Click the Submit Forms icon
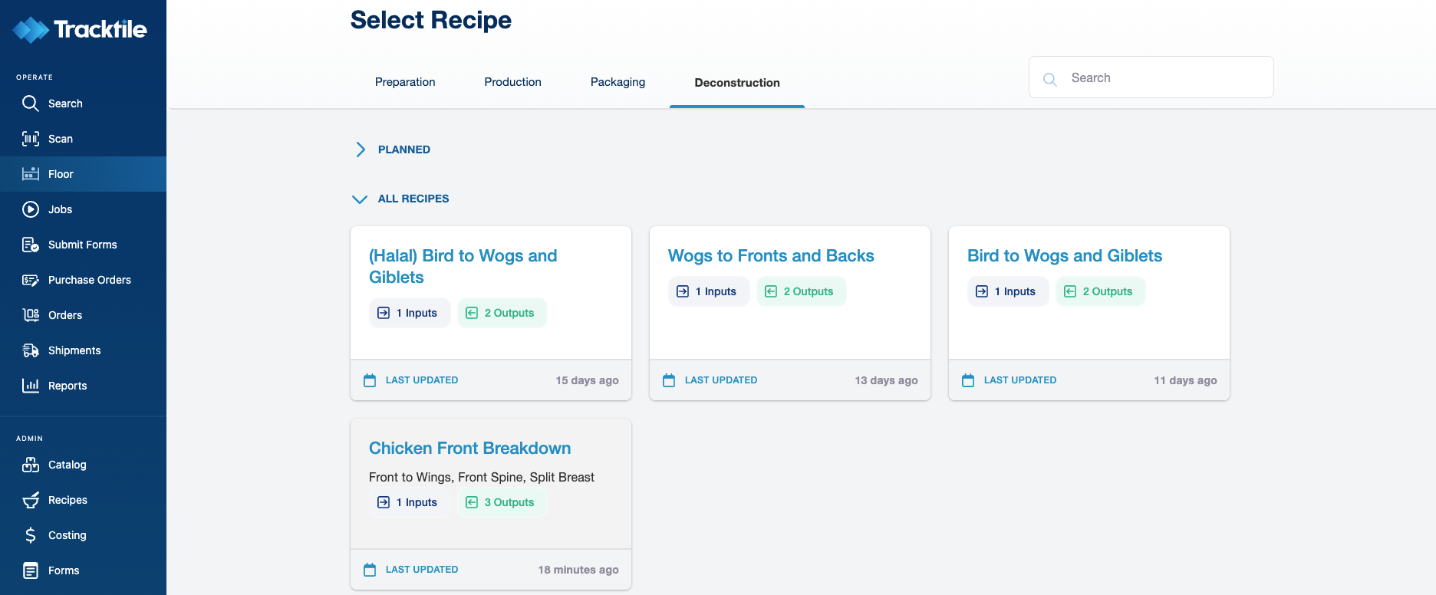This screenshot has width=1436, height=595. tap(31, 245)
